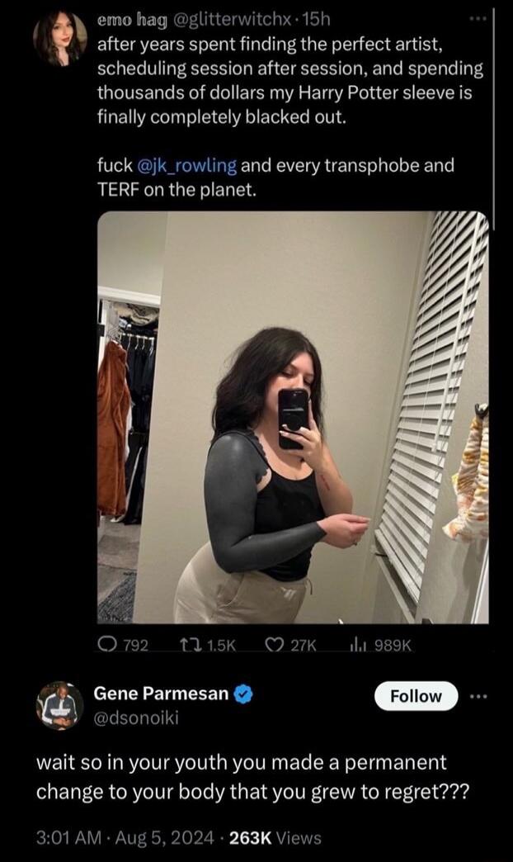Open emo hag's profile avatar
Viewport: 513px width, 862px height.
[x=60, y=39]
